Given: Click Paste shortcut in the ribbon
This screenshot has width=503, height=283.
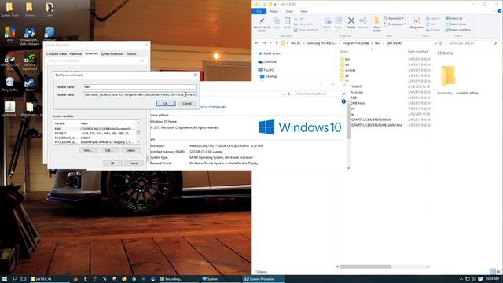Looking at the screenshot, I should (306, 30).
